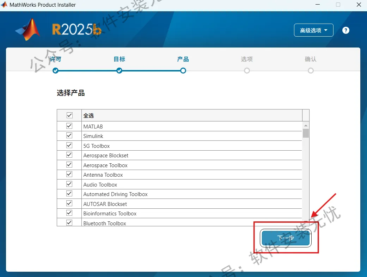Uncheck the Simulink checkbox
Screen dimensions: 367x277
pos(69,136)
